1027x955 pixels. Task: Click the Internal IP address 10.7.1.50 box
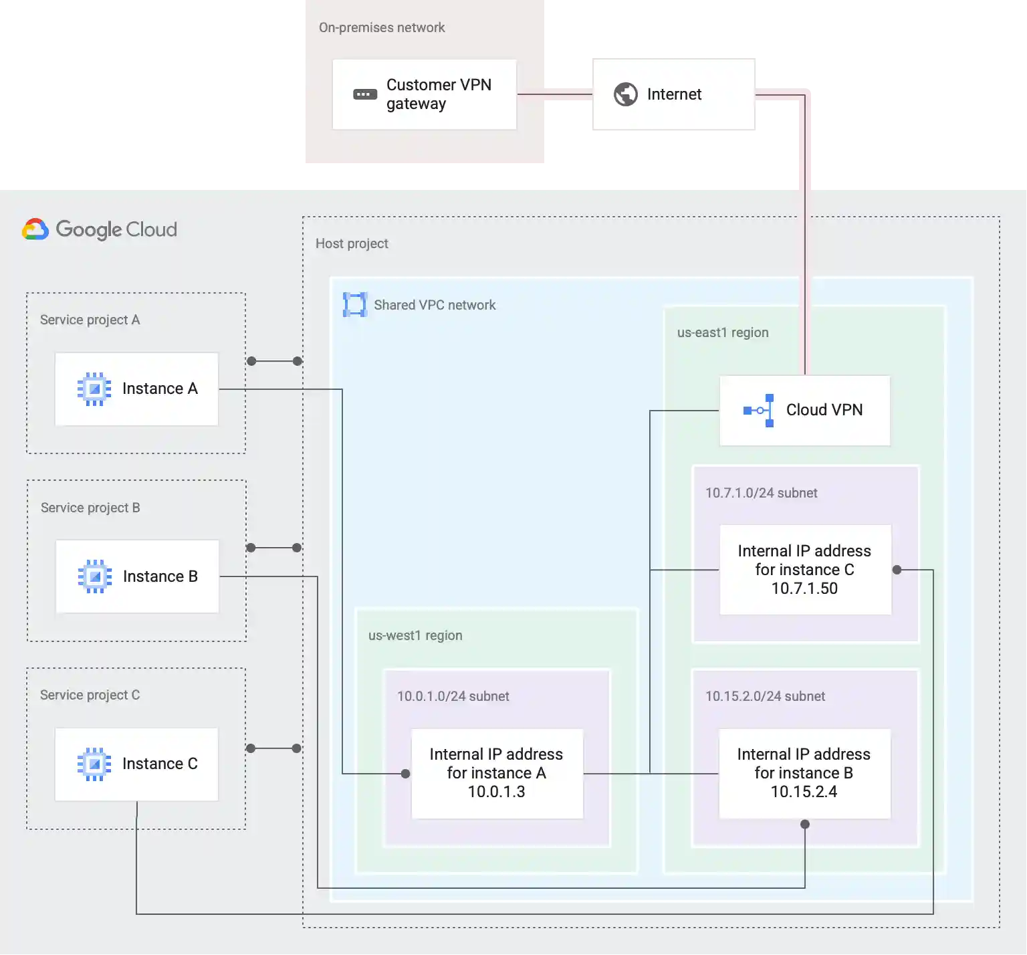(806, 570)
